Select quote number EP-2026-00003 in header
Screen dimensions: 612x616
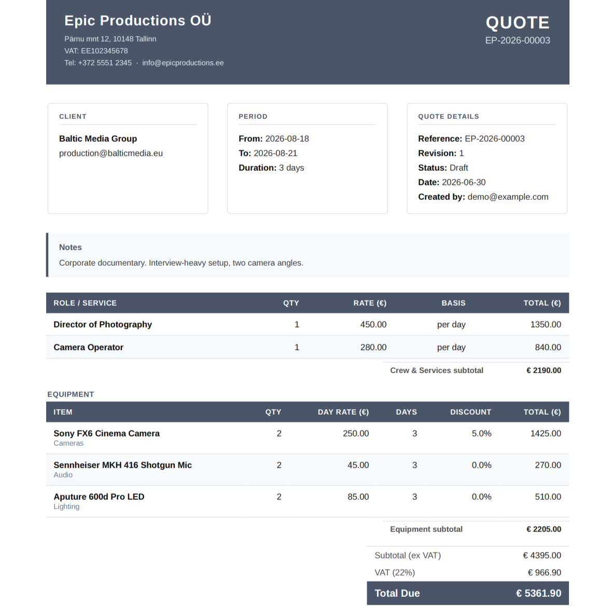518,40
